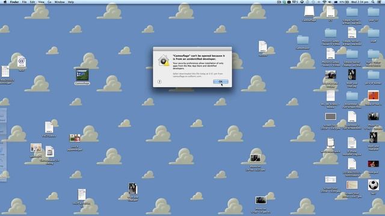The width and height of the screenshot is (385, 216).
Task: Click the volume speaker icon in menu bar
Action: 330,2
